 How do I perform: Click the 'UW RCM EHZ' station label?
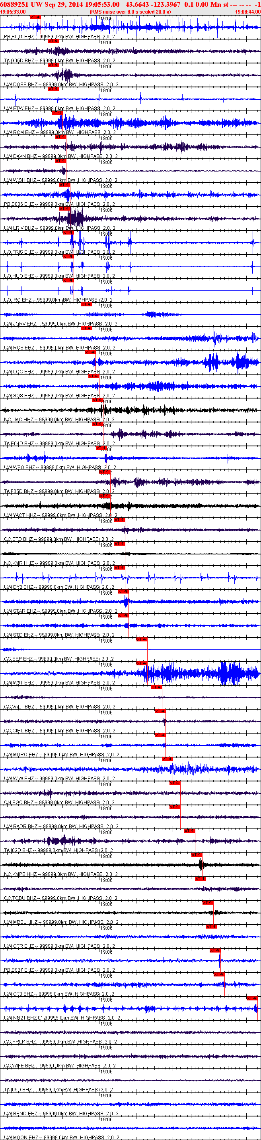pyautogui.click(x=19, y=132)
